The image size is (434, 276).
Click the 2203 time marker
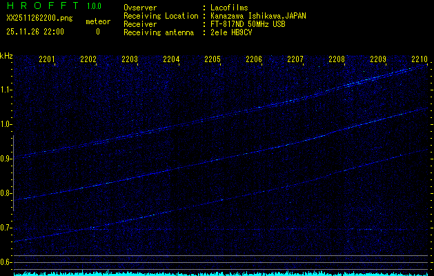130,59
